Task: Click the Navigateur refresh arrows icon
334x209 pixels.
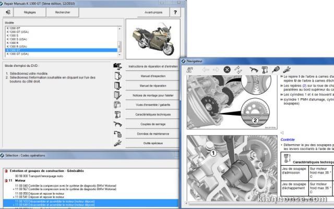Action: tap(238, 69)
